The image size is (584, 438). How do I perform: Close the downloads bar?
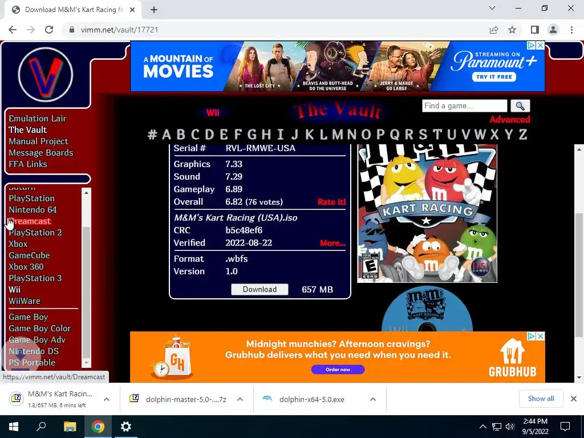tap(574, 399)
